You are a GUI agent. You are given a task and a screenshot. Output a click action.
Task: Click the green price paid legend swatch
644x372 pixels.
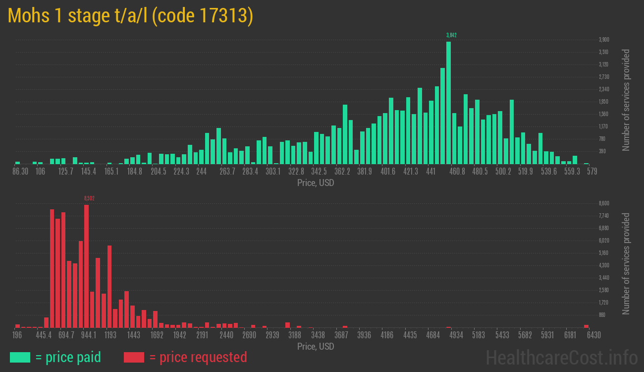coord(20,357)
